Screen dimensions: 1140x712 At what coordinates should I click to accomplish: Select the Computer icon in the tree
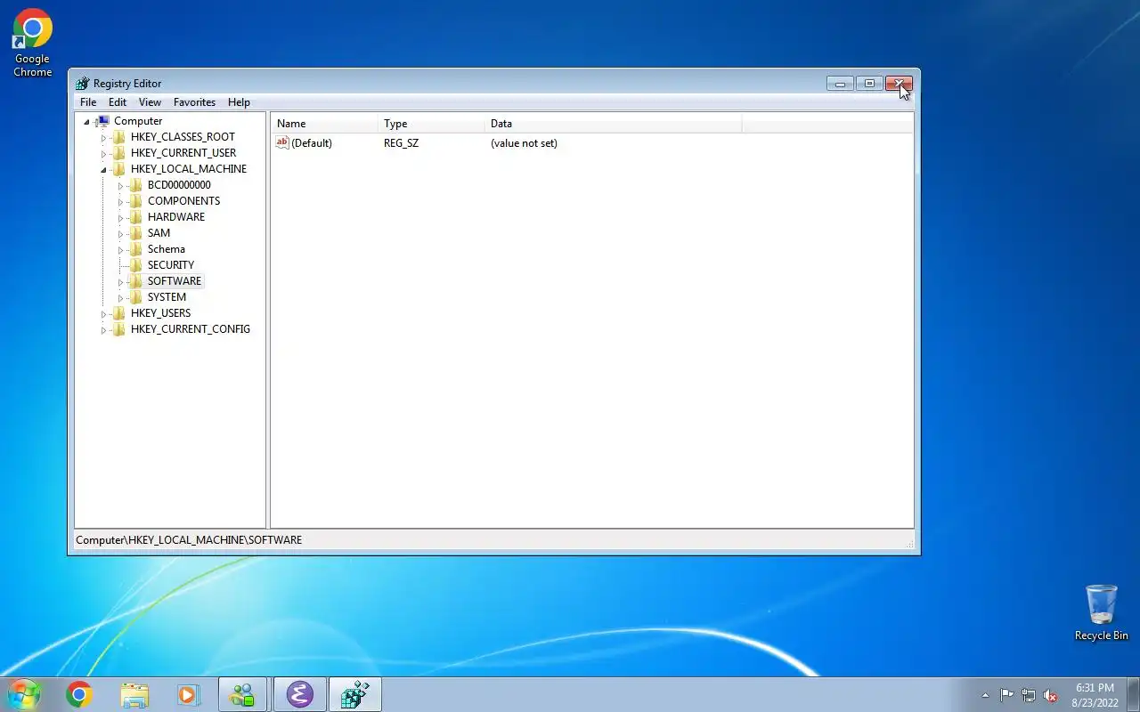point(102,121)
